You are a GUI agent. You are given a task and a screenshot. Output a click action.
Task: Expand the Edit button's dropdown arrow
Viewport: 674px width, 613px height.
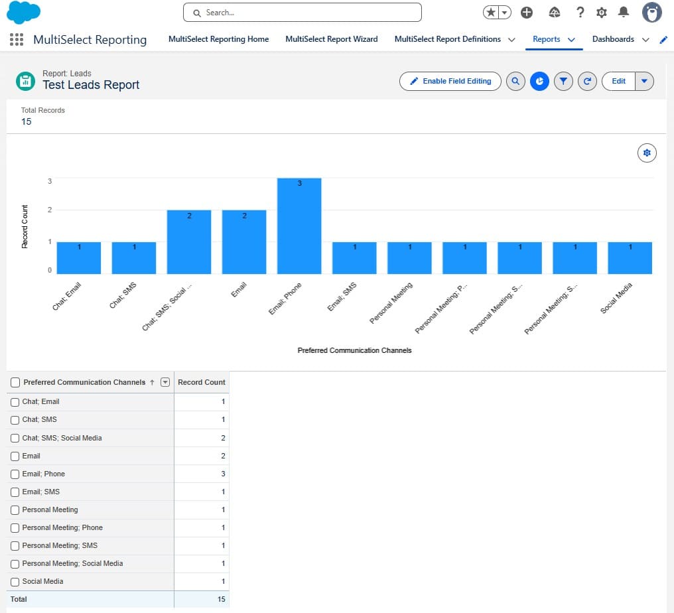point(644,81)
